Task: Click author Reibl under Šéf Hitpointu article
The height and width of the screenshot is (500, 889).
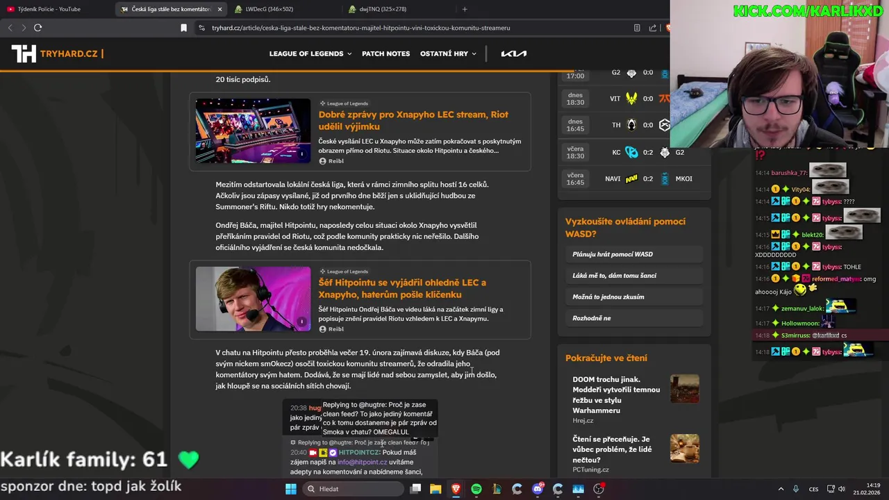Action: click(331, 329)
